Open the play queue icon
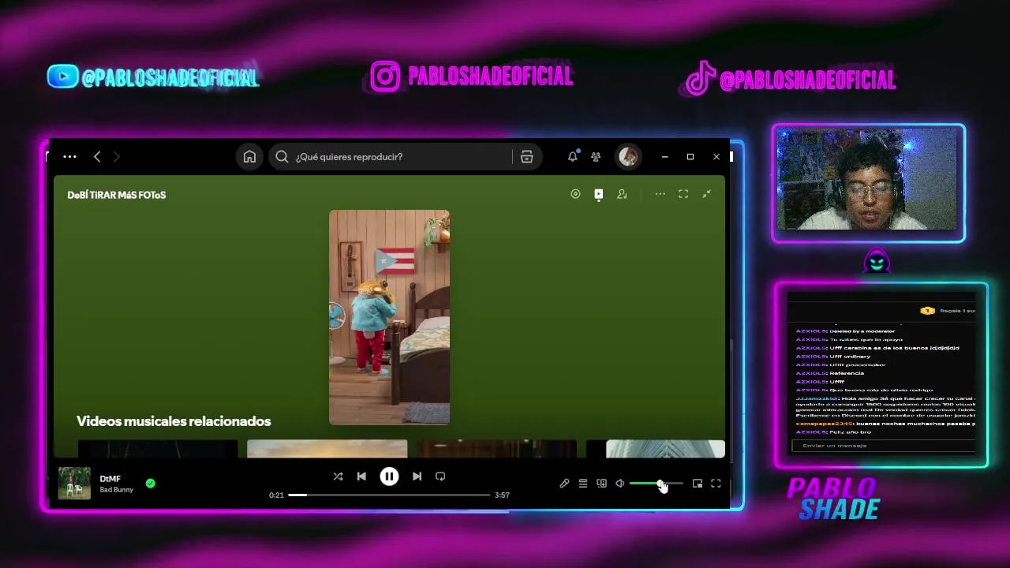This screenshot has height=568, width=1010. pyautogui.click(x=583, y=484)
